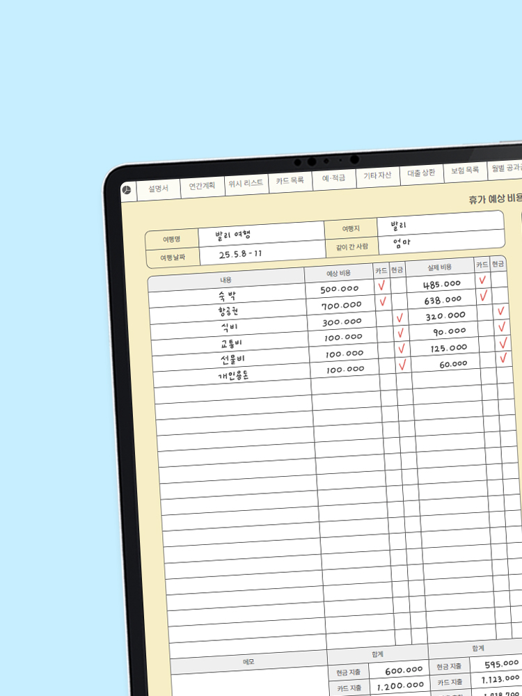Image resolution: width=522 pixels, height=696 pixels.
Task: Open the 위시 리스트 tab
Action: tap(246, 182)
